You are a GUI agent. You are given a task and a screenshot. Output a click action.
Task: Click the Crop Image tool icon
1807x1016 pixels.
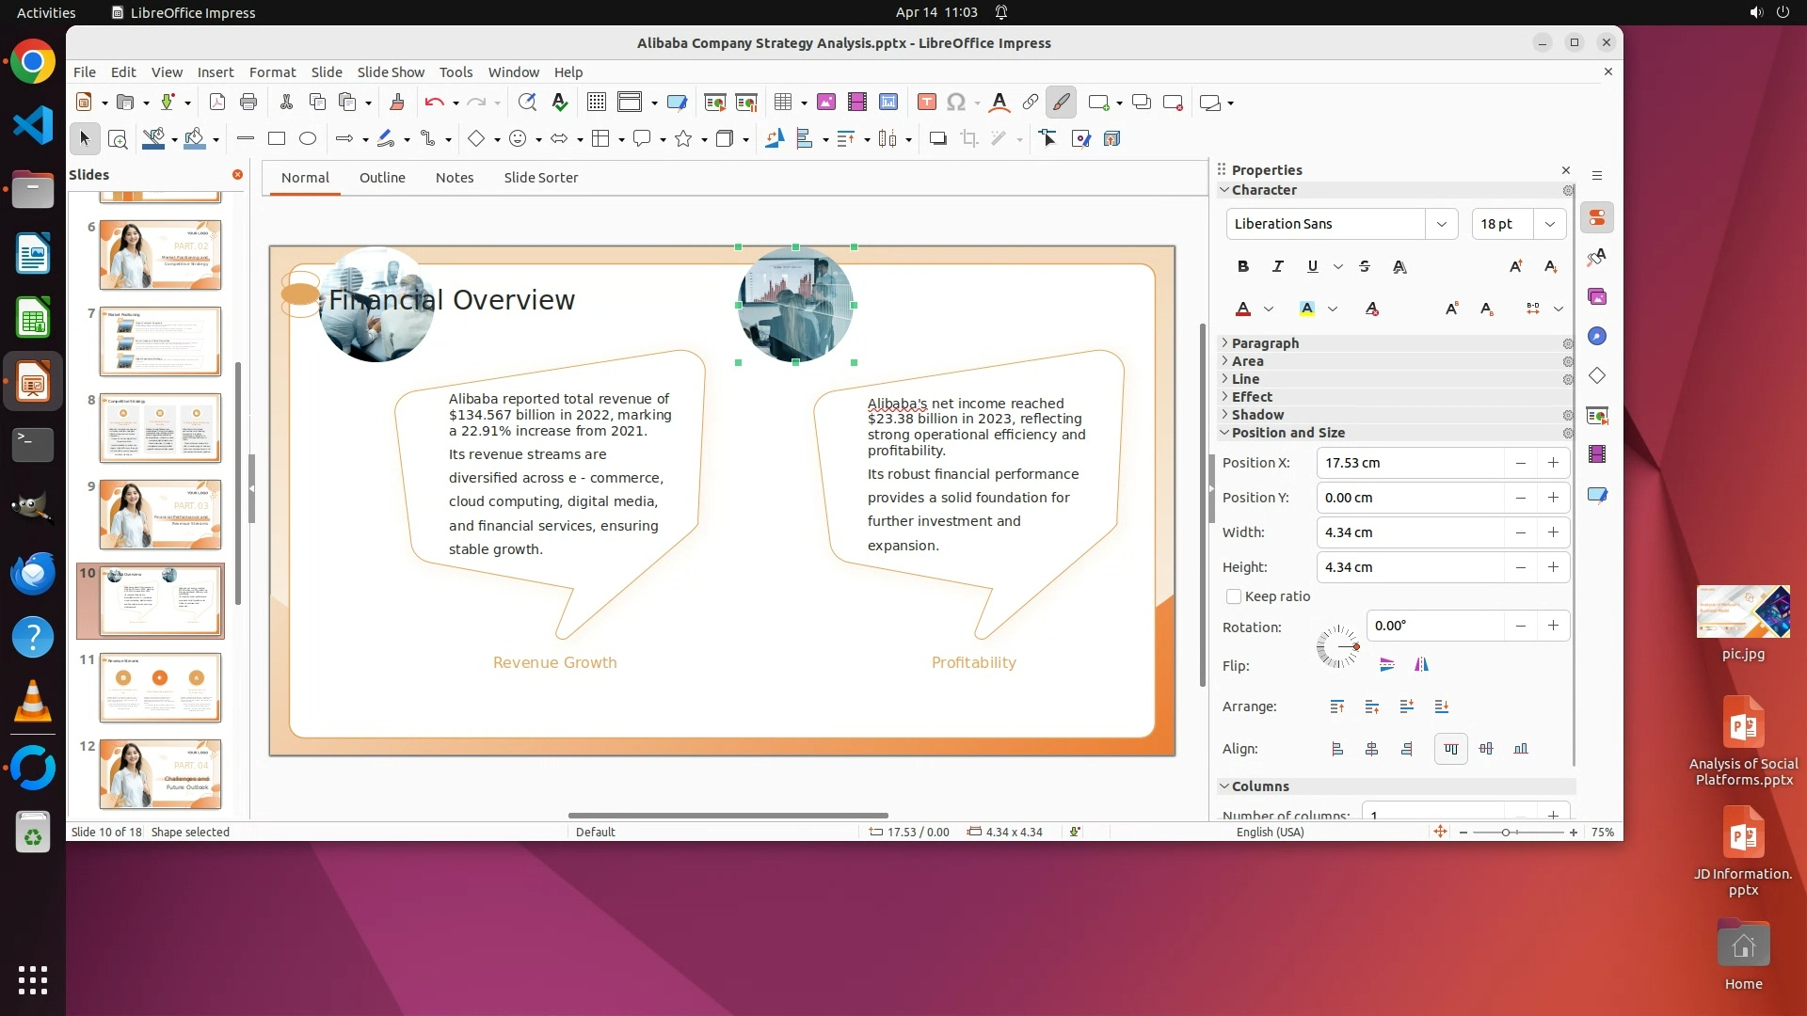pyautogui.click(x=968, y=139)
